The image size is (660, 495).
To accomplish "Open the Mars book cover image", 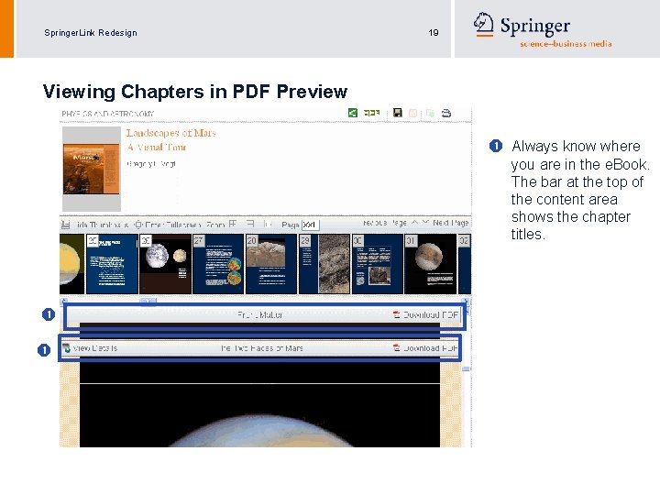I will click(x=92, y=169).
